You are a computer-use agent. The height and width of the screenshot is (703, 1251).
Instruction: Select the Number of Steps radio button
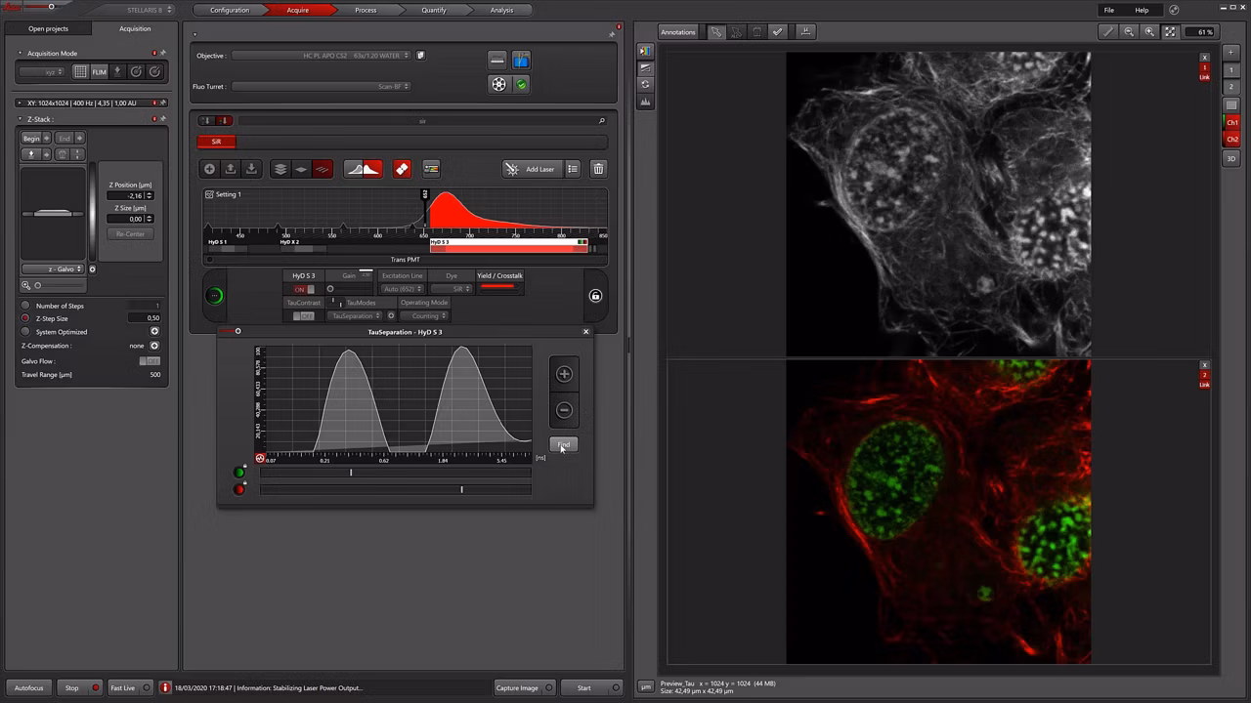pos(25,306)
